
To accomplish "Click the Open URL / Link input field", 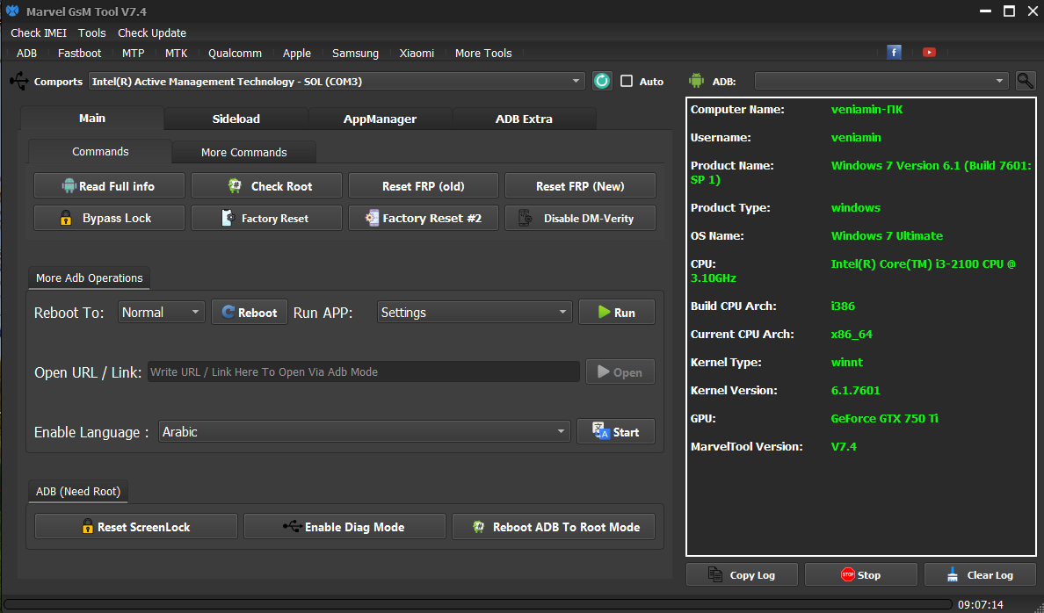I will [364, 372].
